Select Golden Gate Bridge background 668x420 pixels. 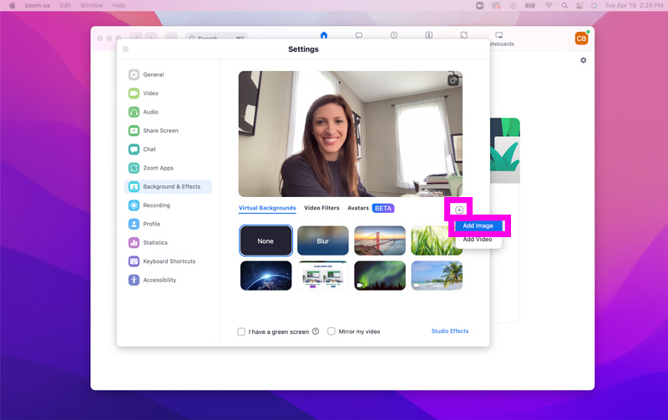coord(380,240)
